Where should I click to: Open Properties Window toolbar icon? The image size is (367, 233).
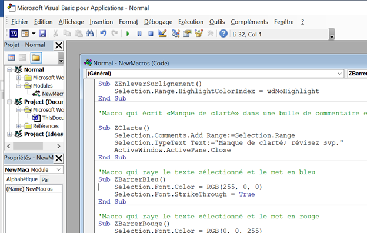coord(187,34)
